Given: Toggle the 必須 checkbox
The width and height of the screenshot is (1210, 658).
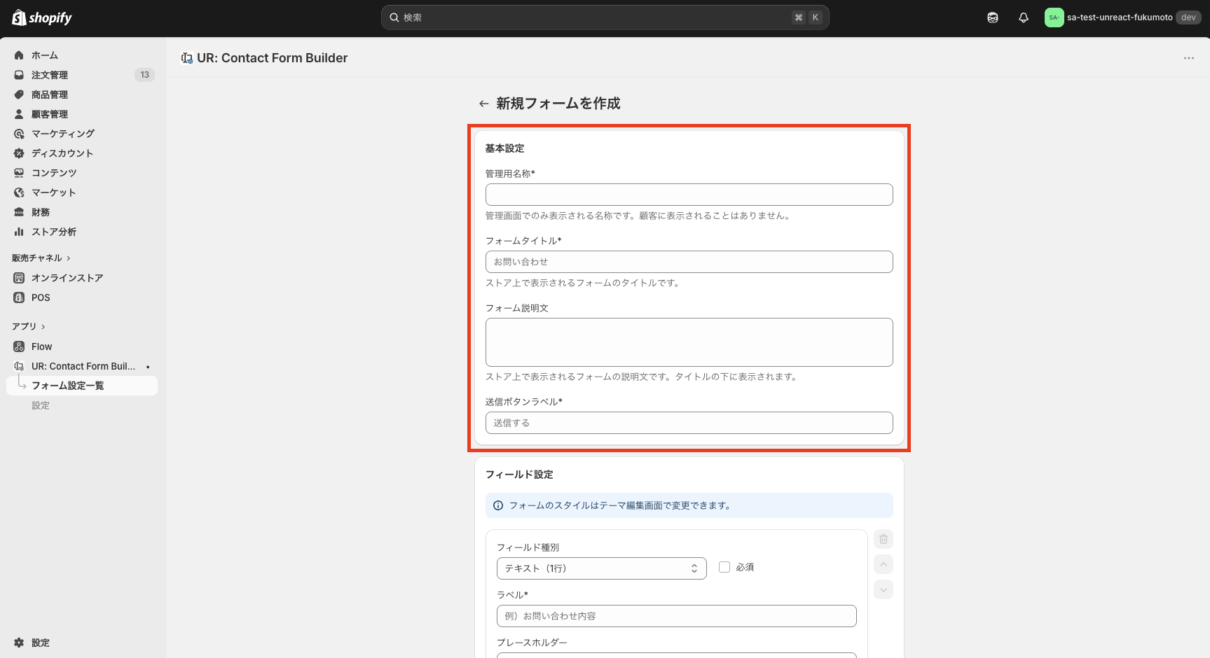Looking at the screenshot, I should click(724, 567).
